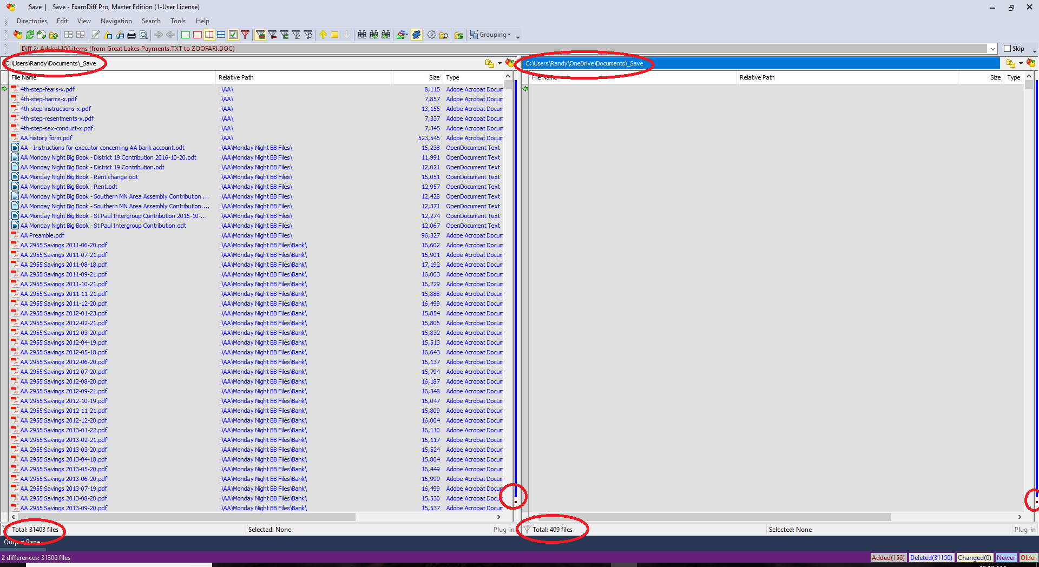Screen dimensions: 1039x567
Task: Click the left pane browse-folder icon
Action: pos(490,63)
